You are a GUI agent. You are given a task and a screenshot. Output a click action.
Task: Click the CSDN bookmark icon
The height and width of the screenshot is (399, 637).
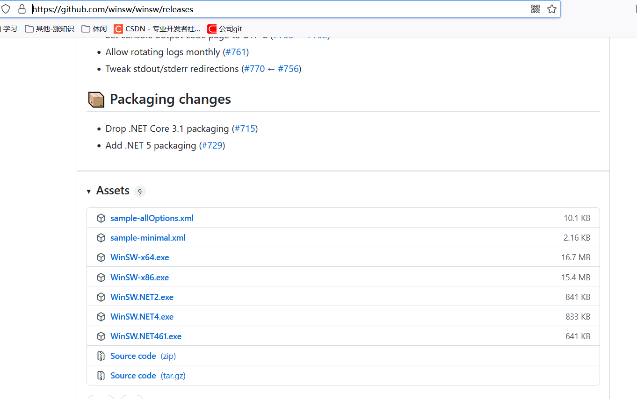coord(118,29)
